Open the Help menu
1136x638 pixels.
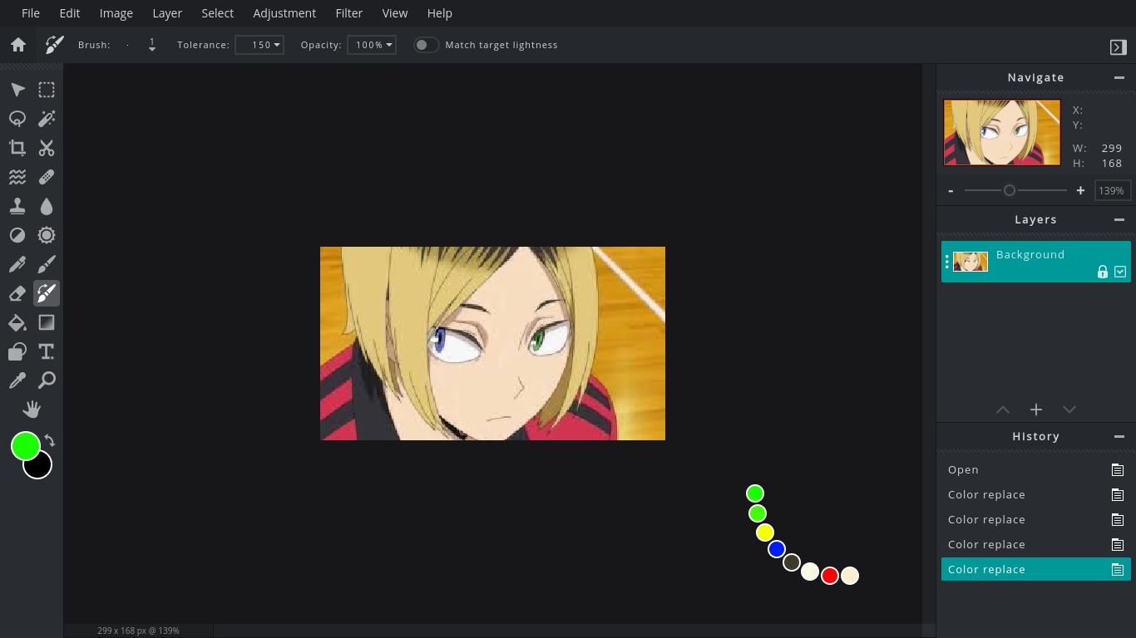(439, 13)
